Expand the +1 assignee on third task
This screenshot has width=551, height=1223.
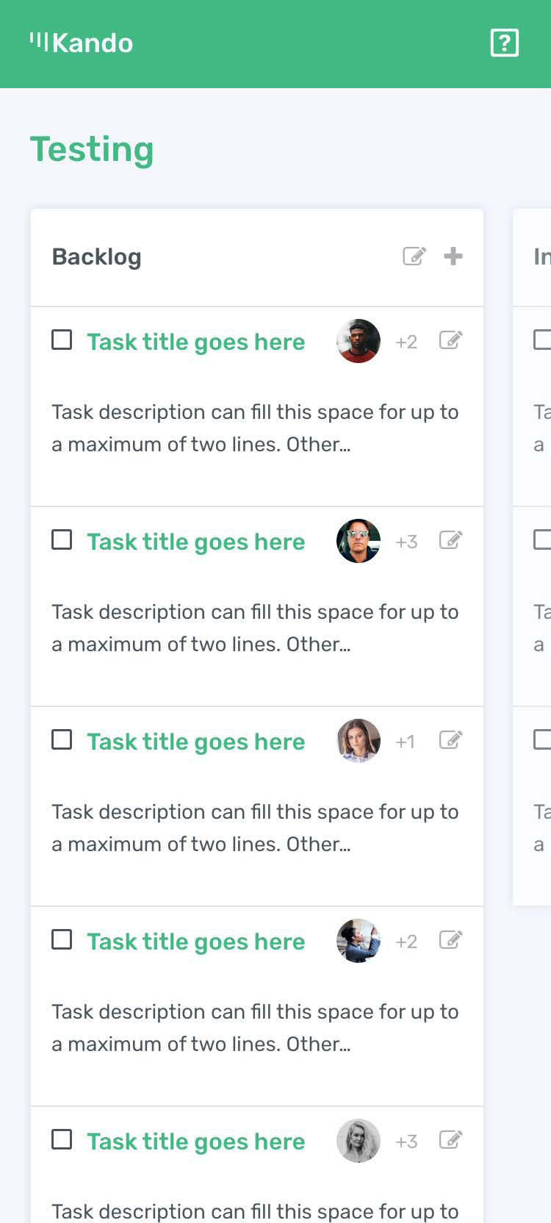[x=405, y=742]
